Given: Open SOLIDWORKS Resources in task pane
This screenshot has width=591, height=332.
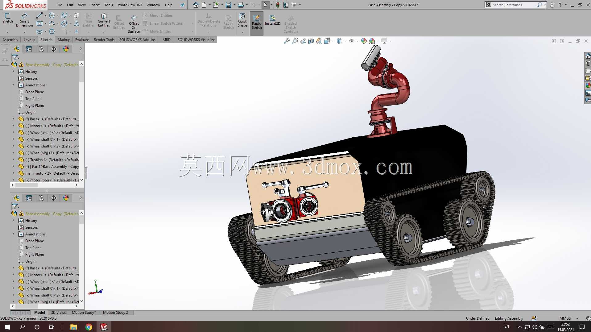Looking at the screenshot, I should click(x=588, y=56).
